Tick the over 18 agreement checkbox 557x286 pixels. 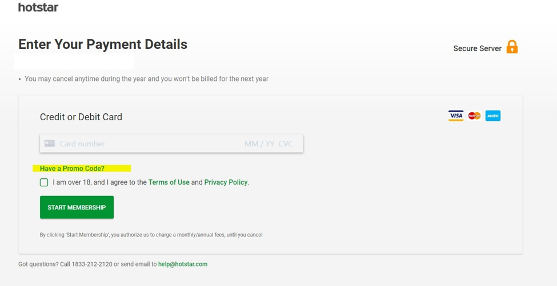coord(44,182)
